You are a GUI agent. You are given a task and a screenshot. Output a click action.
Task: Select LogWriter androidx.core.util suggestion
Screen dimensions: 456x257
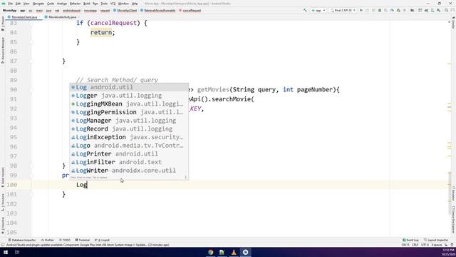[129, 170]
